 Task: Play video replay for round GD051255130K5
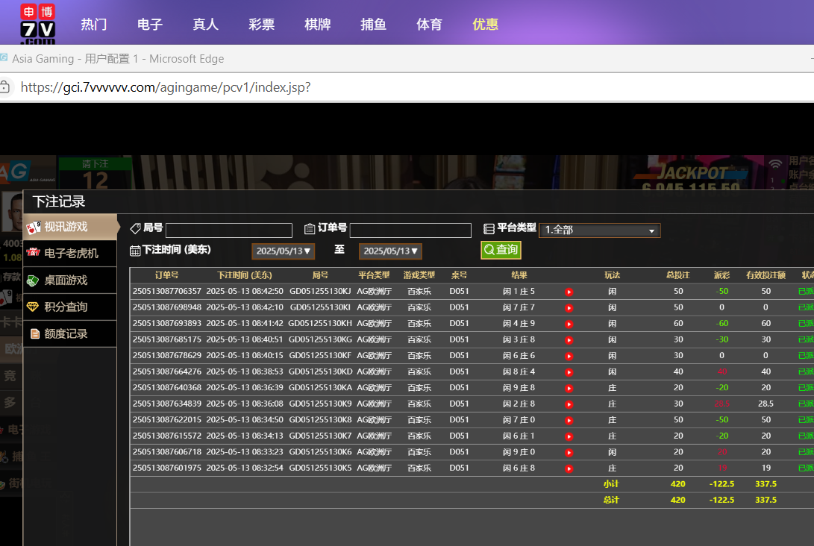569,468
